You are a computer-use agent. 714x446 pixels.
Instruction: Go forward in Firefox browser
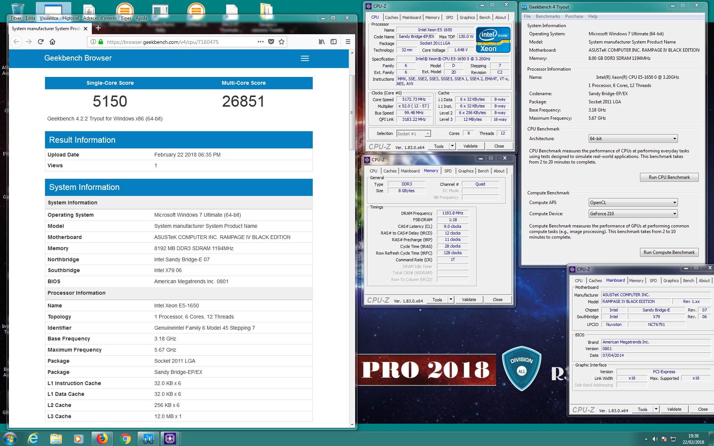point(29,42)
